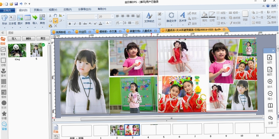The width and height of the screenshot is (279, 139).
Task: Toggle italic text formatting
Action: click(x=75, y=23)
